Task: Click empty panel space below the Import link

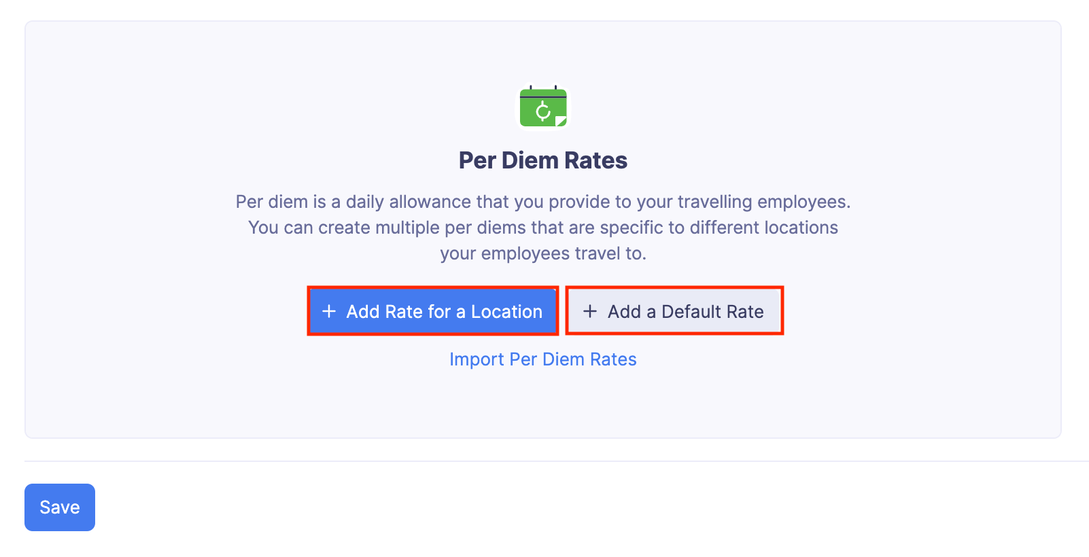Action: 542,404
